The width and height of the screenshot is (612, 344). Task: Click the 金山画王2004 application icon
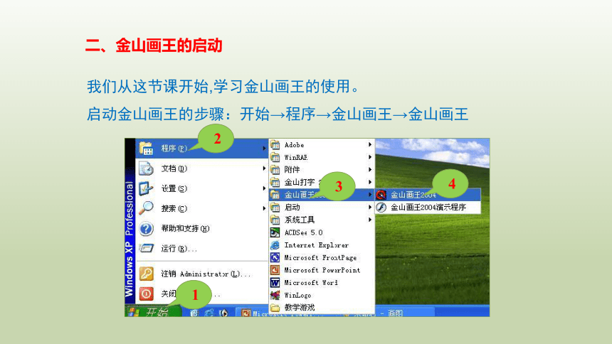coord(381,195)
